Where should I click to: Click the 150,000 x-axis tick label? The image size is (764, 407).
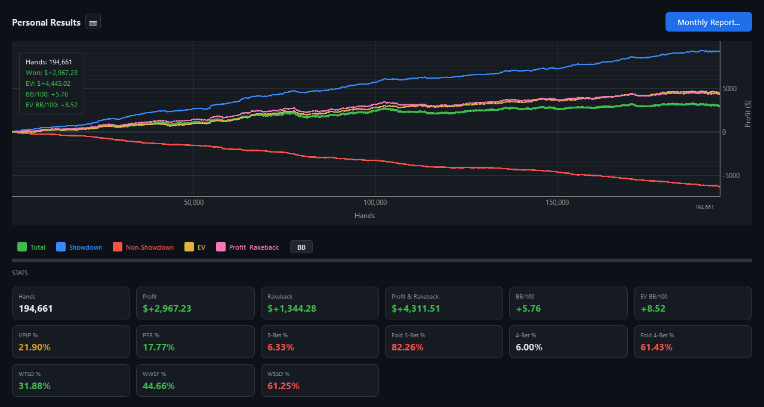(557, 203)
